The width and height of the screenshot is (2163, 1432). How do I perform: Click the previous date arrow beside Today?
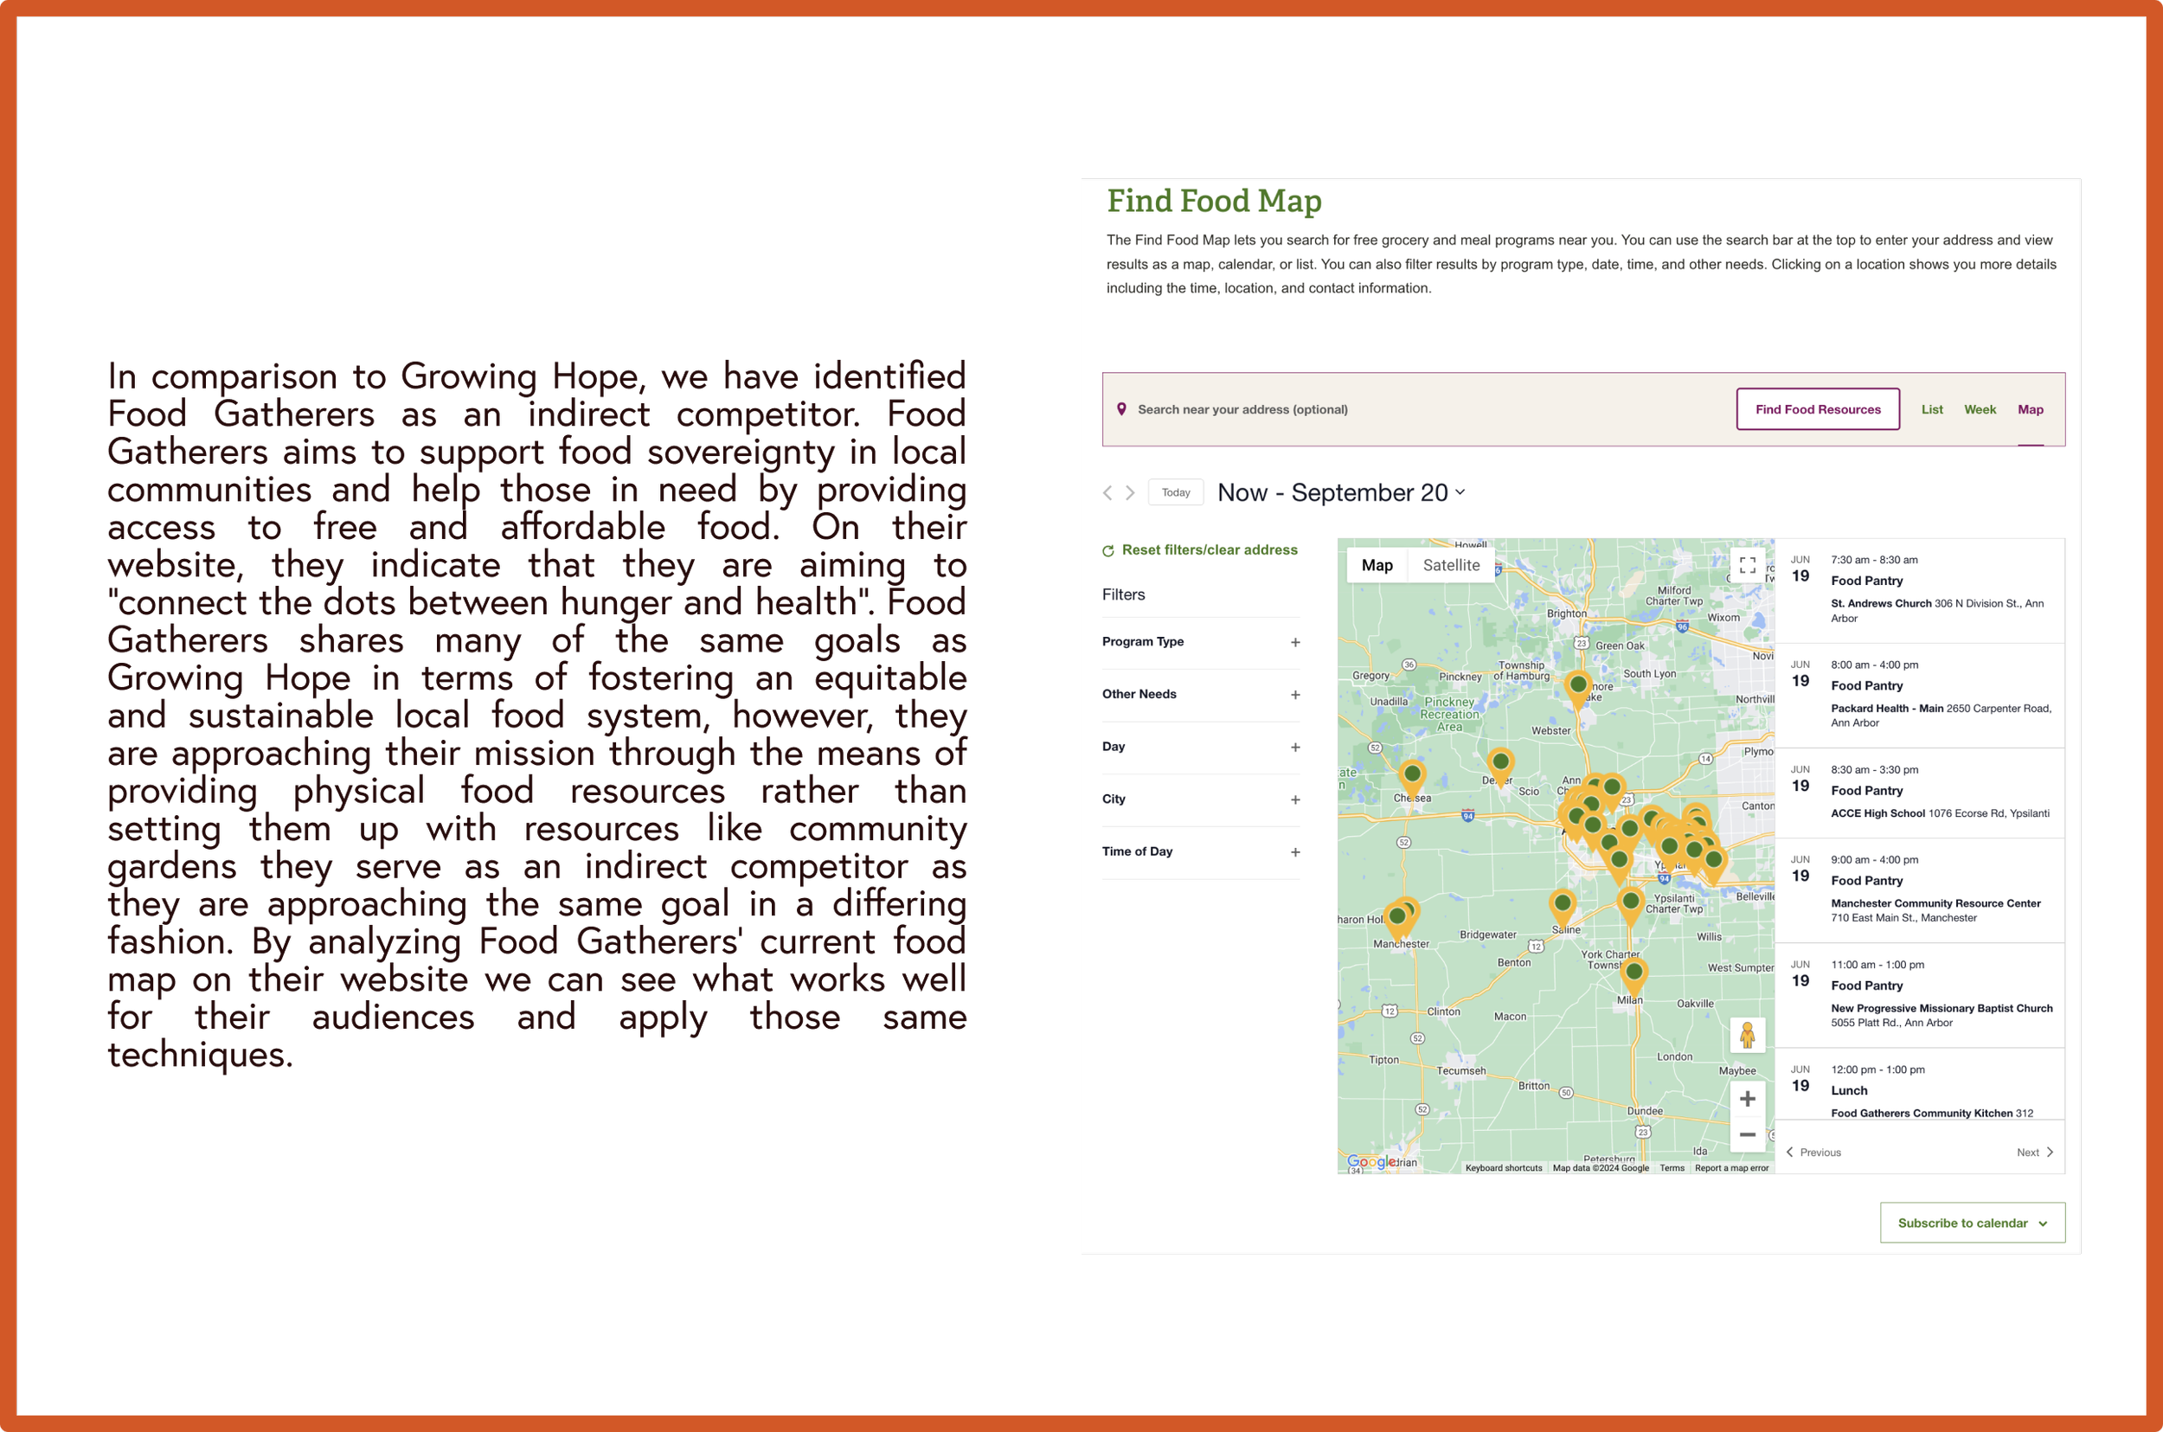1107,493
